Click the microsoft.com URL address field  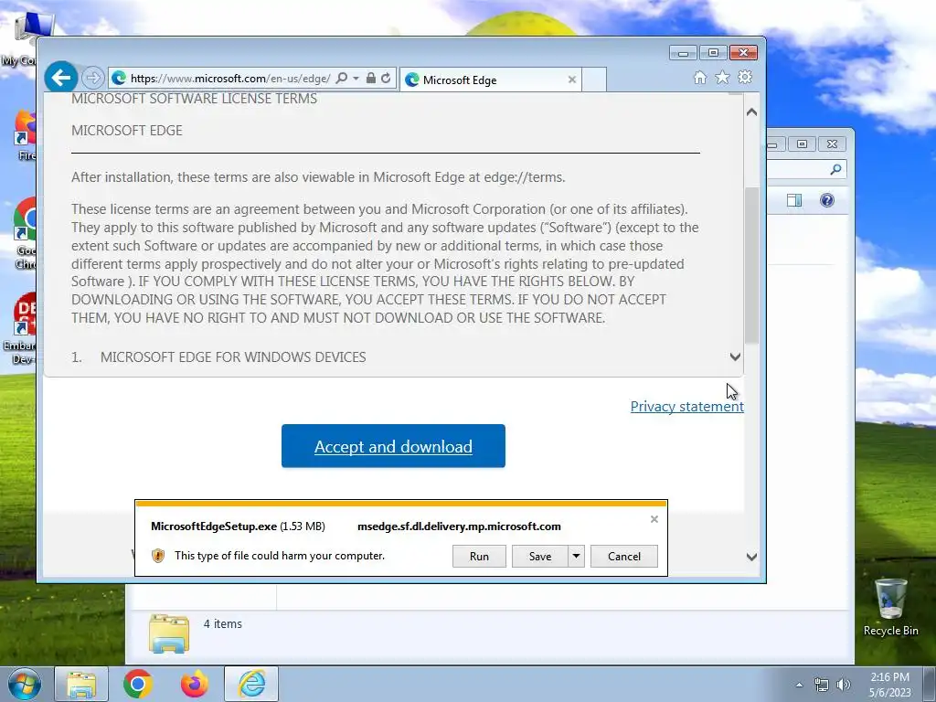(x=230, y=79)
